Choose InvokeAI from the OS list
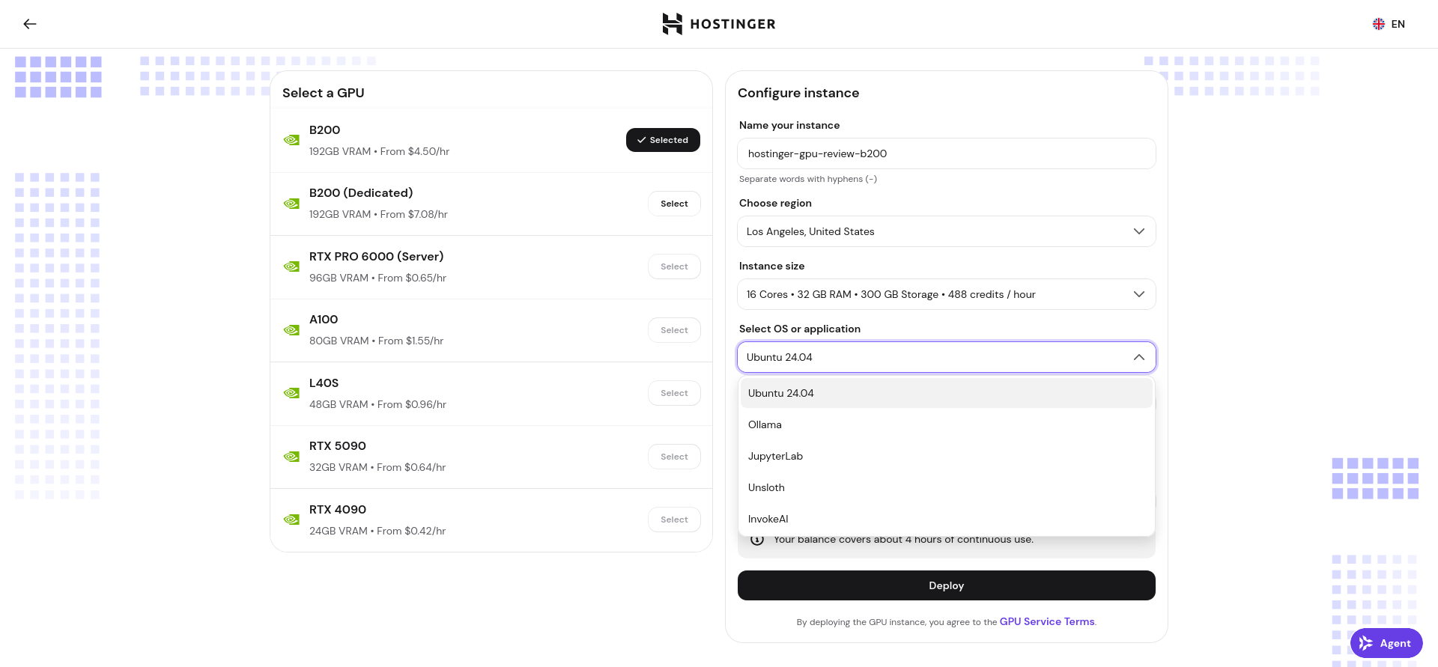The height and width of the screenshot is (667, 1438). tap(946, 519)
